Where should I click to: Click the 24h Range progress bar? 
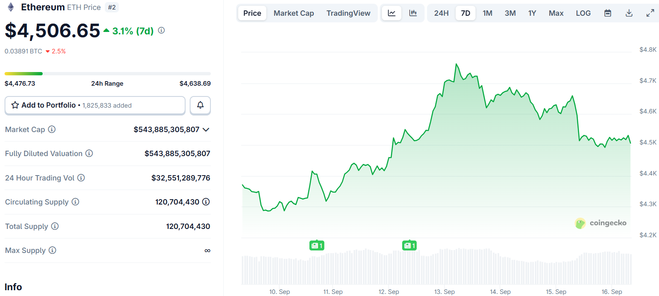pyautogui.click(x=108, y=74)
